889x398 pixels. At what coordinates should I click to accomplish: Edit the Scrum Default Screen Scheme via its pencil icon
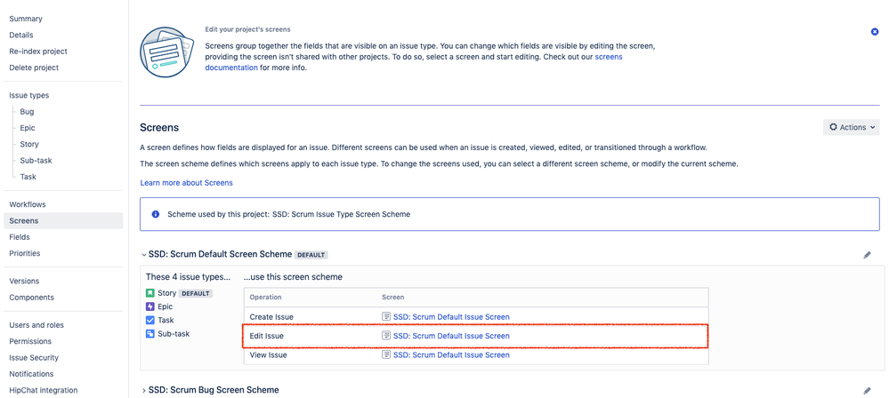(x=867, y=255)
